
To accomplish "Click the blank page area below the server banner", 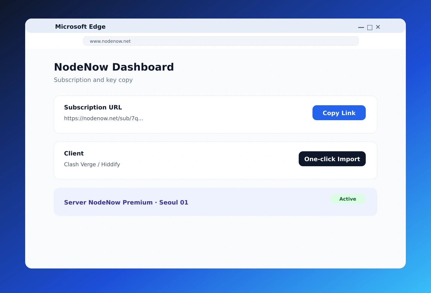I will 215,242.
